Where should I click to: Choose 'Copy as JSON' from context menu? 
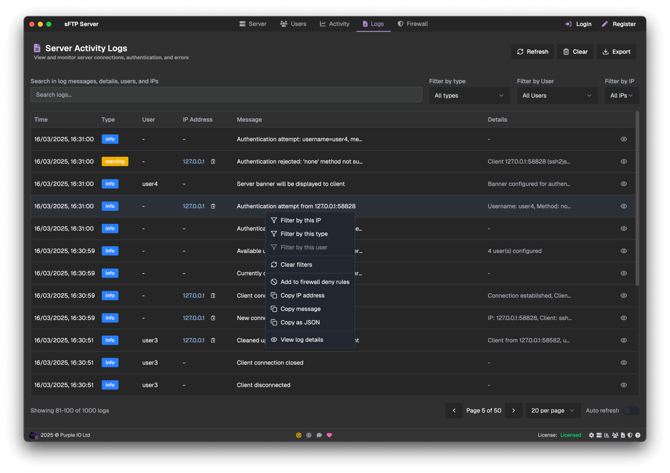[300, 322]
